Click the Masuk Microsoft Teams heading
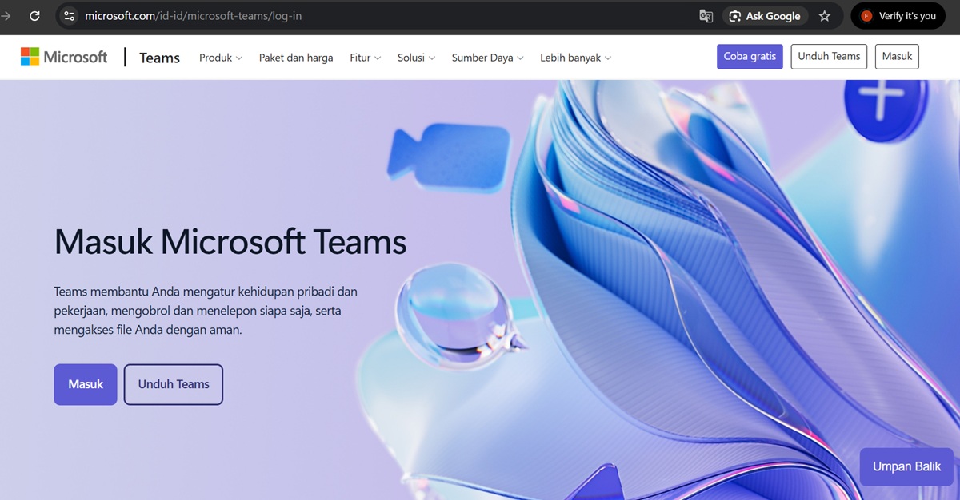This screenshot has height=500, width=960. pos(230,241)
